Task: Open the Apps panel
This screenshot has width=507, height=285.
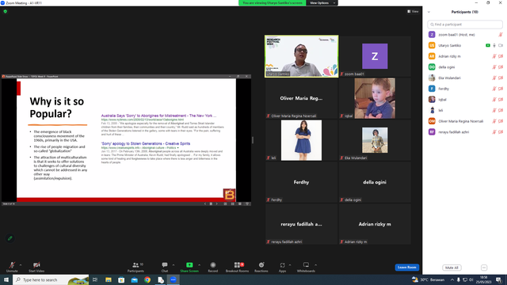Action: click(282, 267)
